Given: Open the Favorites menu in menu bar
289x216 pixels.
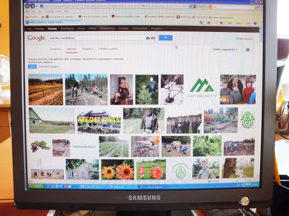Looking at the screenshot, I should coord(49,12).
